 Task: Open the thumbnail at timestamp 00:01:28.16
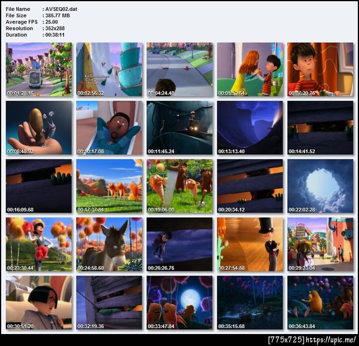(39, 69)
